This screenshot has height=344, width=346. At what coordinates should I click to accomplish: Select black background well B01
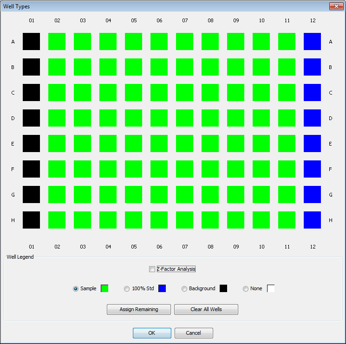[x=31, y=67]
